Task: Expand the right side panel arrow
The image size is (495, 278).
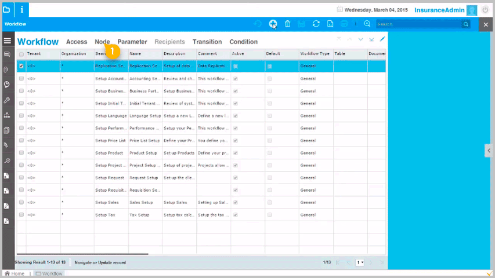Action: [489, 151]
